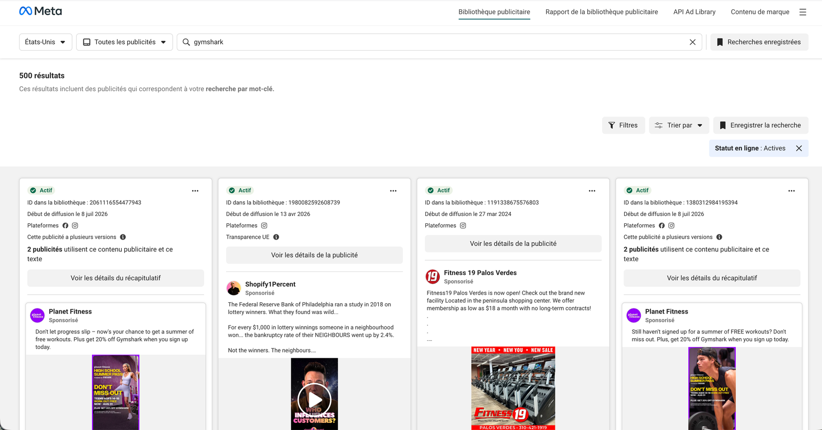Click Instagram platform icon on Fitness 19 ad
822x430 pixels.
463,226
